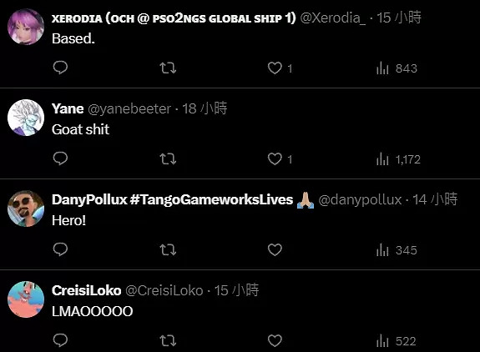
Task: Reply to Xerodia's "Based." tweet
Action: [60, 68]
